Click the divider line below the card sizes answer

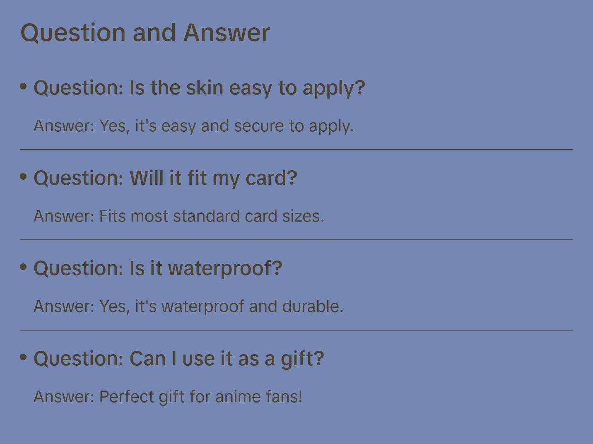click(x=296, y=240)
